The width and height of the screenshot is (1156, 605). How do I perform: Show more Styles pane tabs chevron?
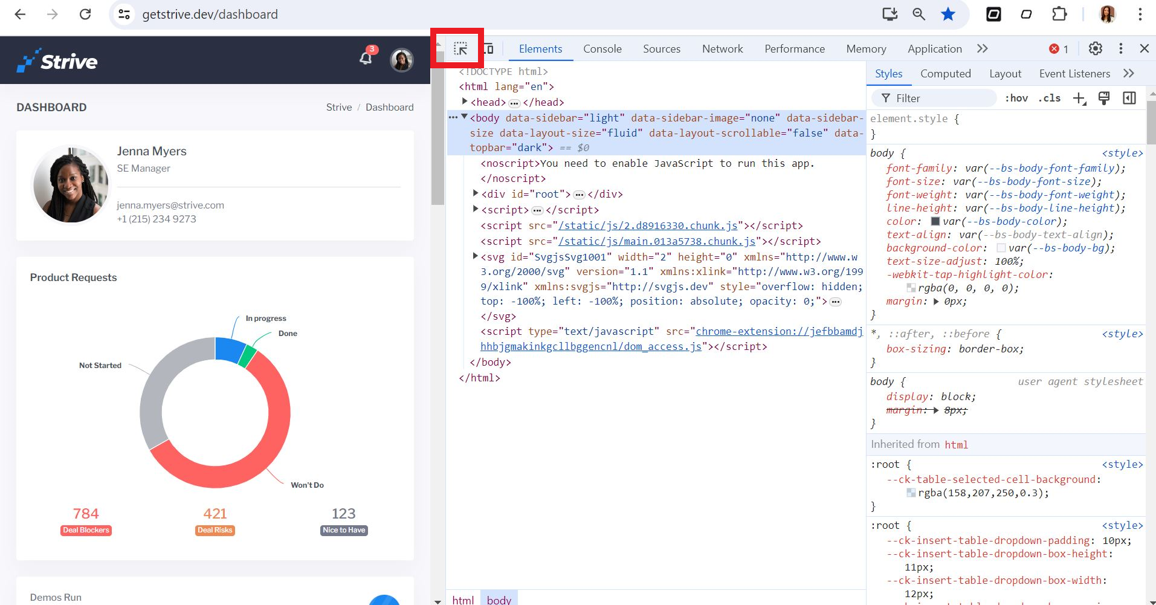[x=1129, y=73]
